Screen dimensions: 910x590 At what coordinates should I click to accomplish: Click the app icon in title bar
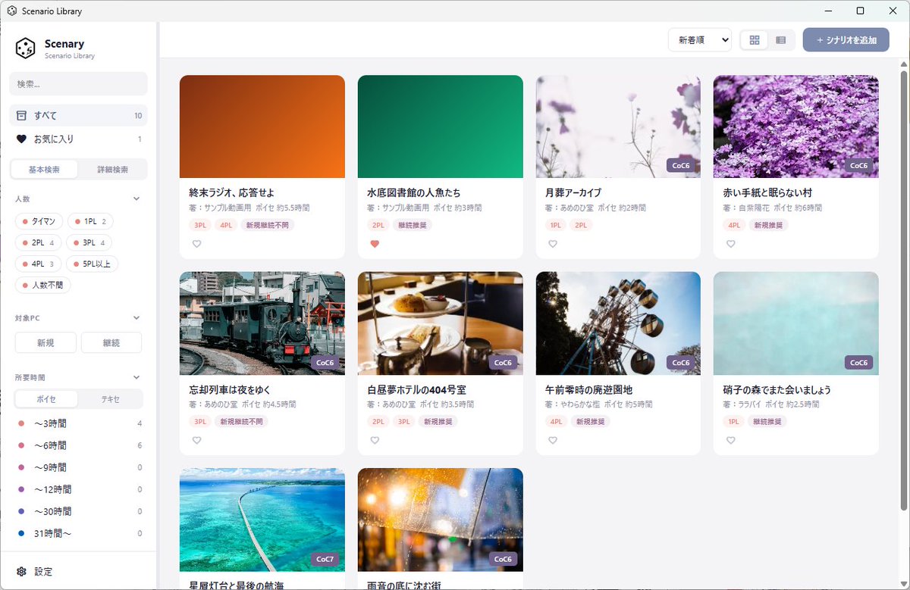click(11, 11)
